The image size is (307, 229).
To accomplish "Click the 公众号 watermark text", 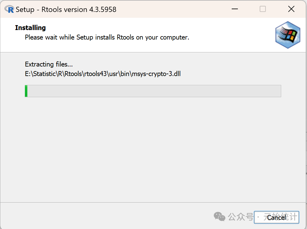I will [240, 217].
